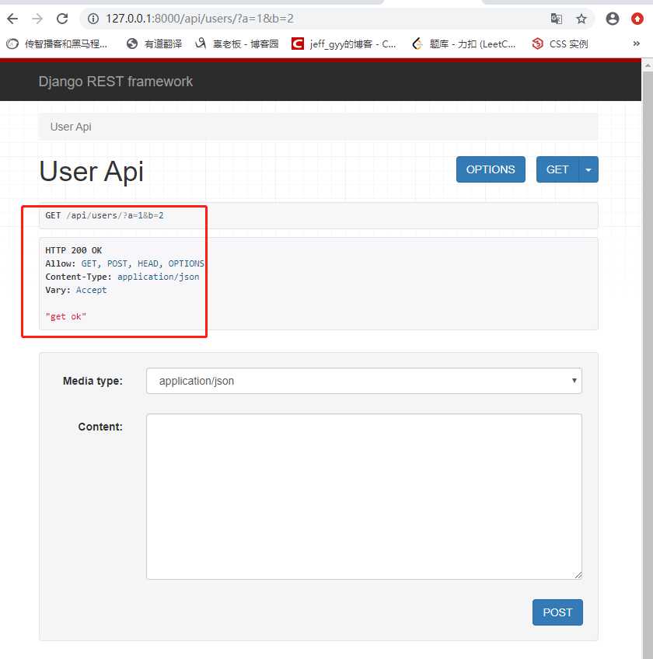
Task: Click the GET button
Action: click(x=557, y=169)
